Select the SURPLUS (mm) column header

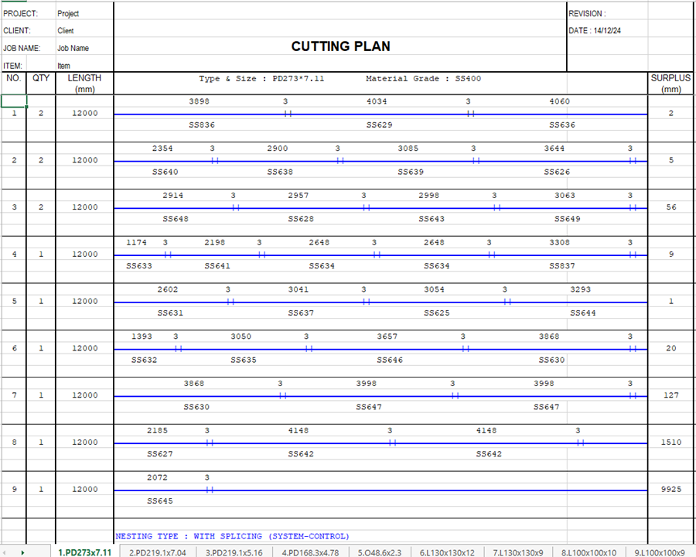coord(670,83)
